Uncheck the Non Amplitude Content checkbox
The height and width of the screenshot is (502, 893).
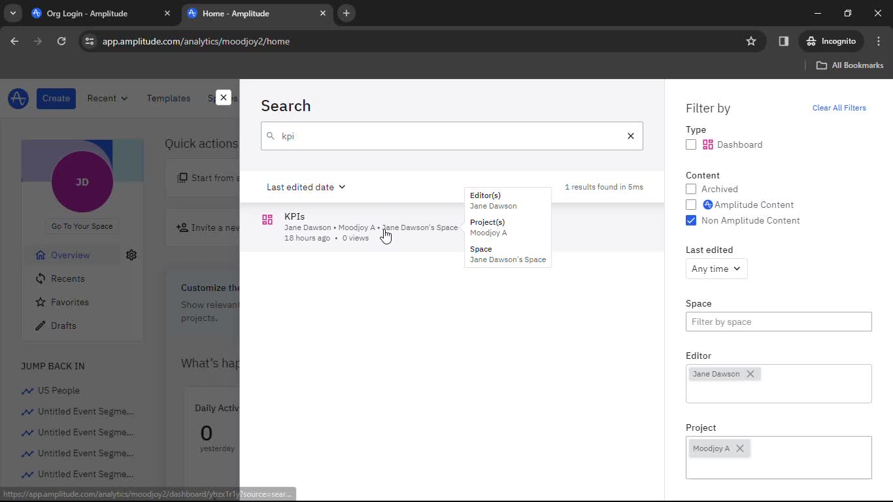pyautogui.click(x=691, y=220)
